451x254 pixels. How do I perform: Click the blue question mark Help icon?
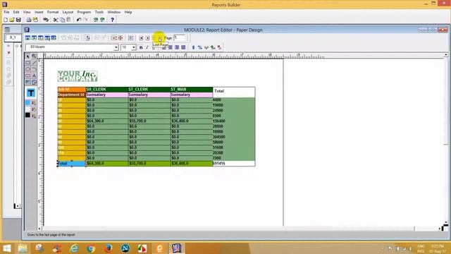point(112,20)
